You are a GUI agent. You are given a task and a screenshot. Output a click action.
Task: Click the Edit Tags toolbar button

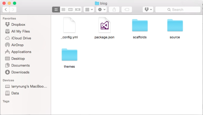pos(127,9)
